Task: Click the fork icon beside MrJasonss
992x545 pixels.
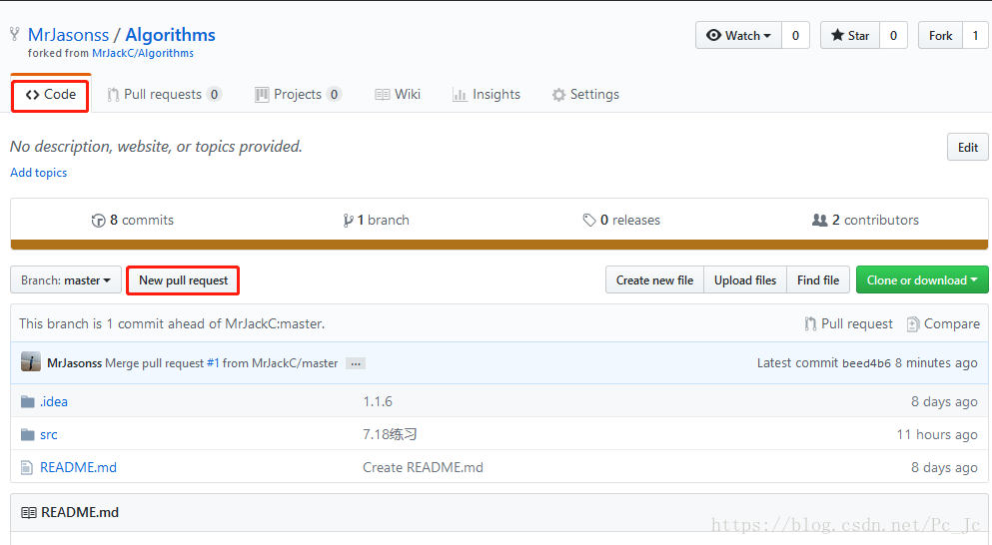Action: tap(15, 34)
